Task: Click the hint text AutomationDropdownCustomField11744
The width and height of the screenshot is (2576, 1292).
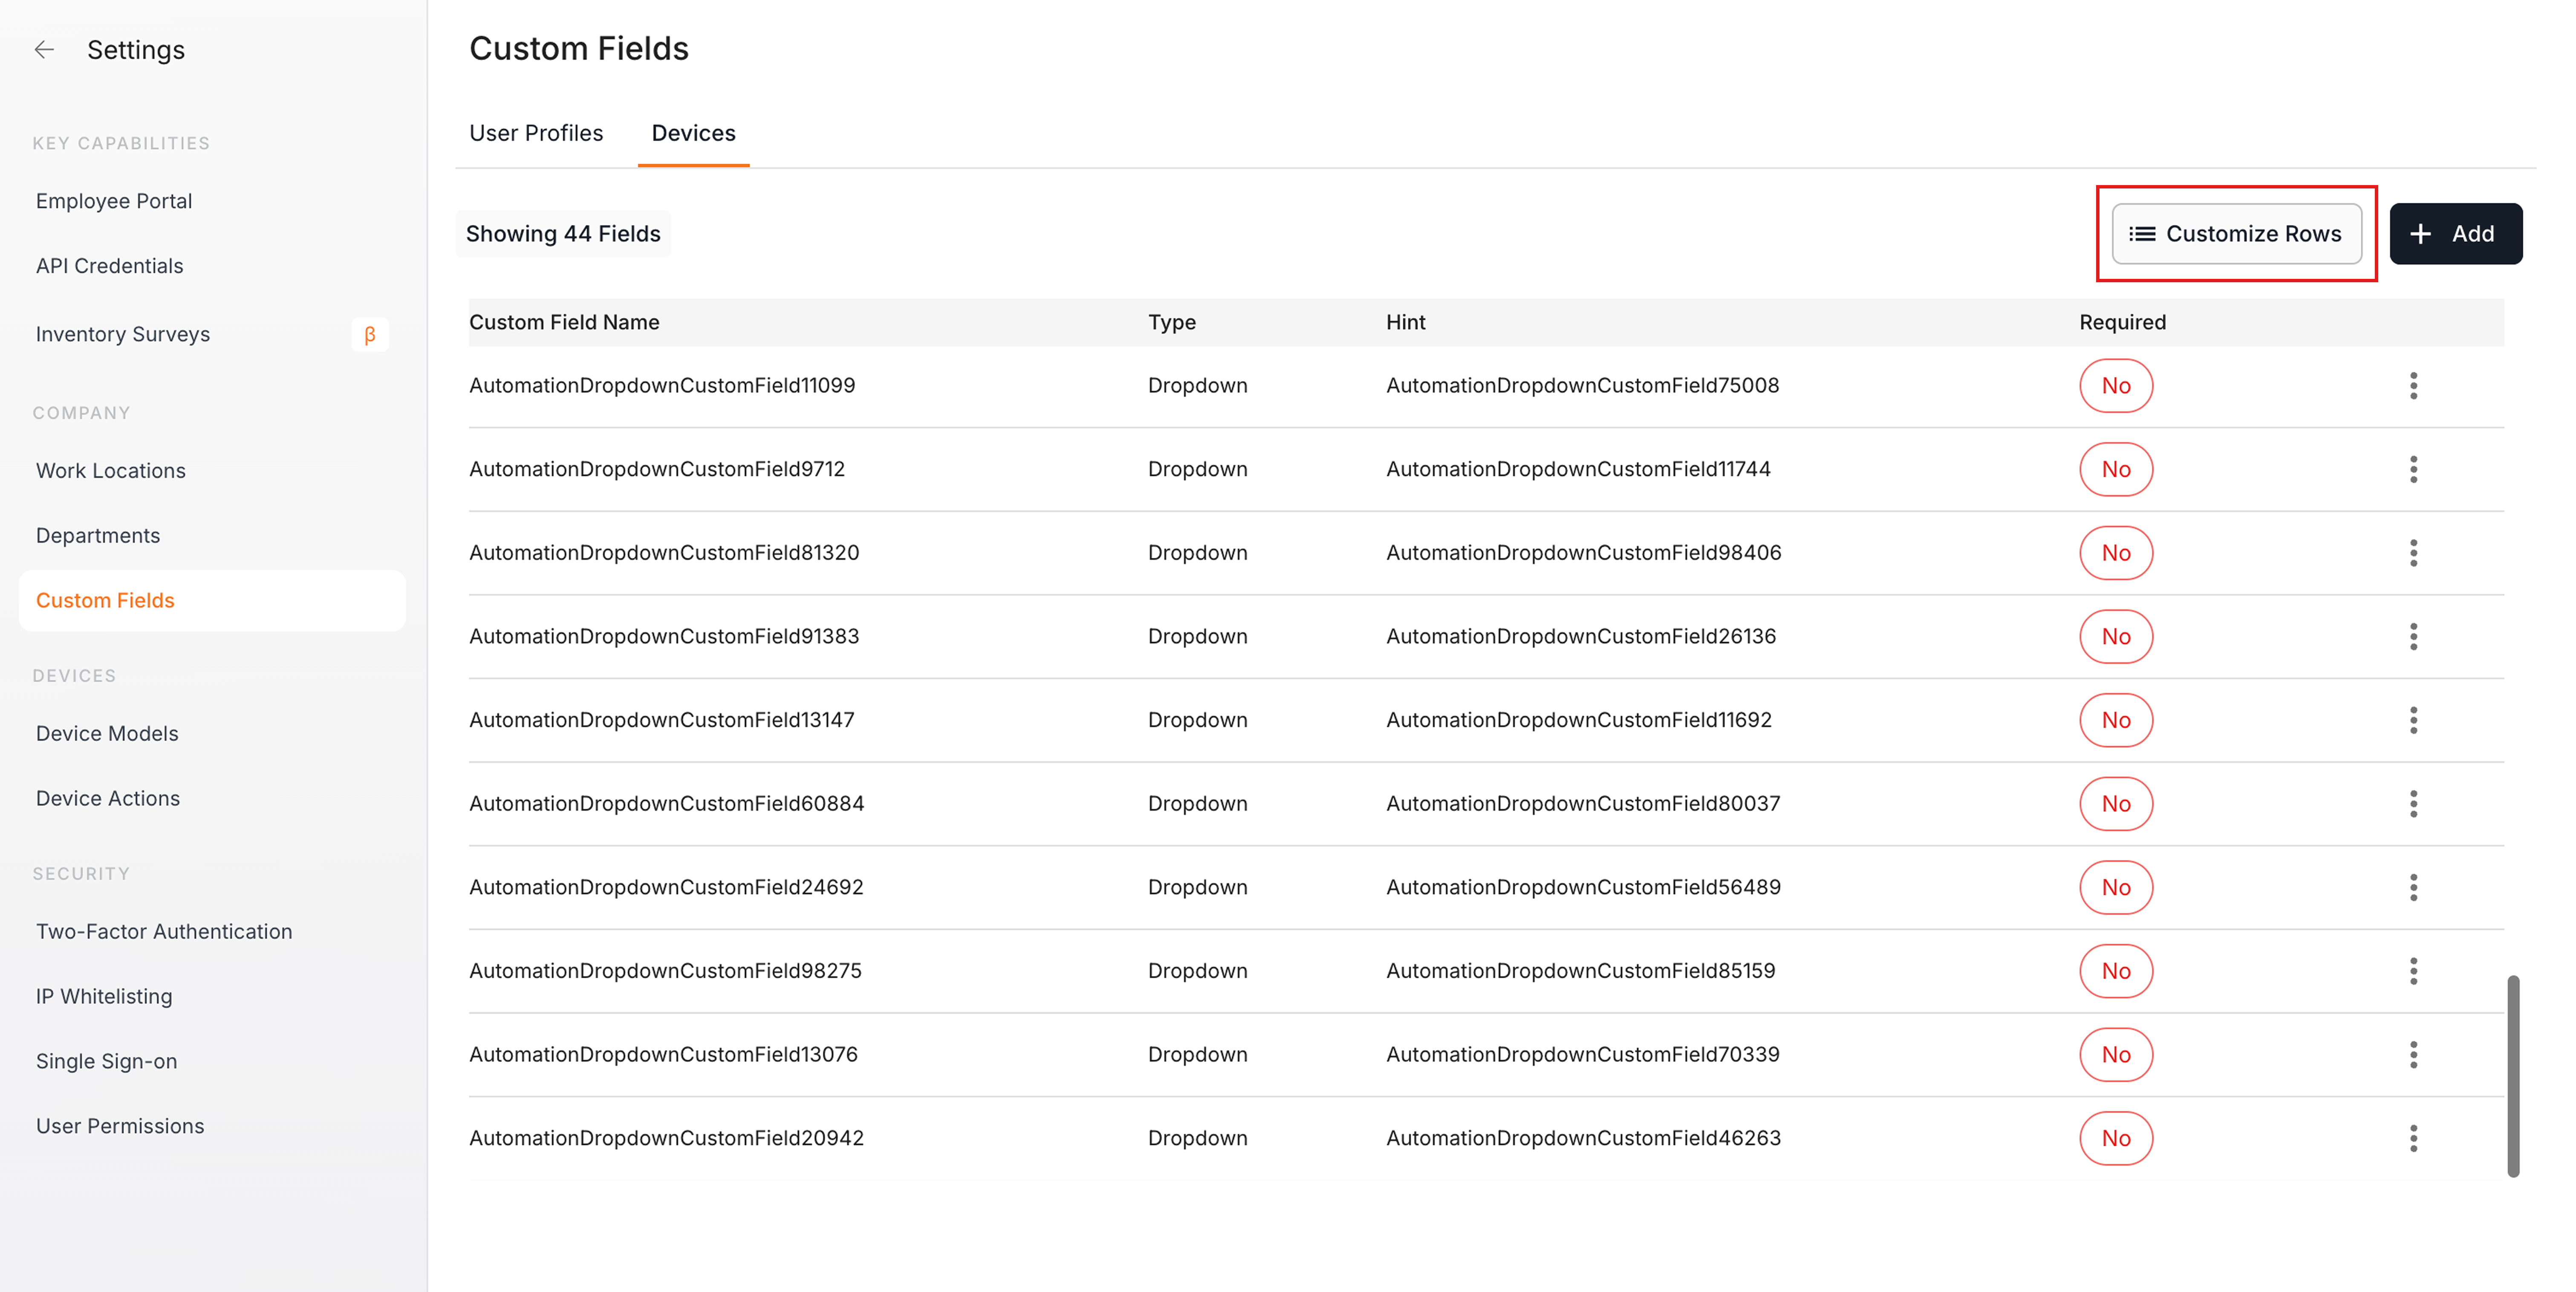Action: pyautogui.click(x=1578, y=469)
